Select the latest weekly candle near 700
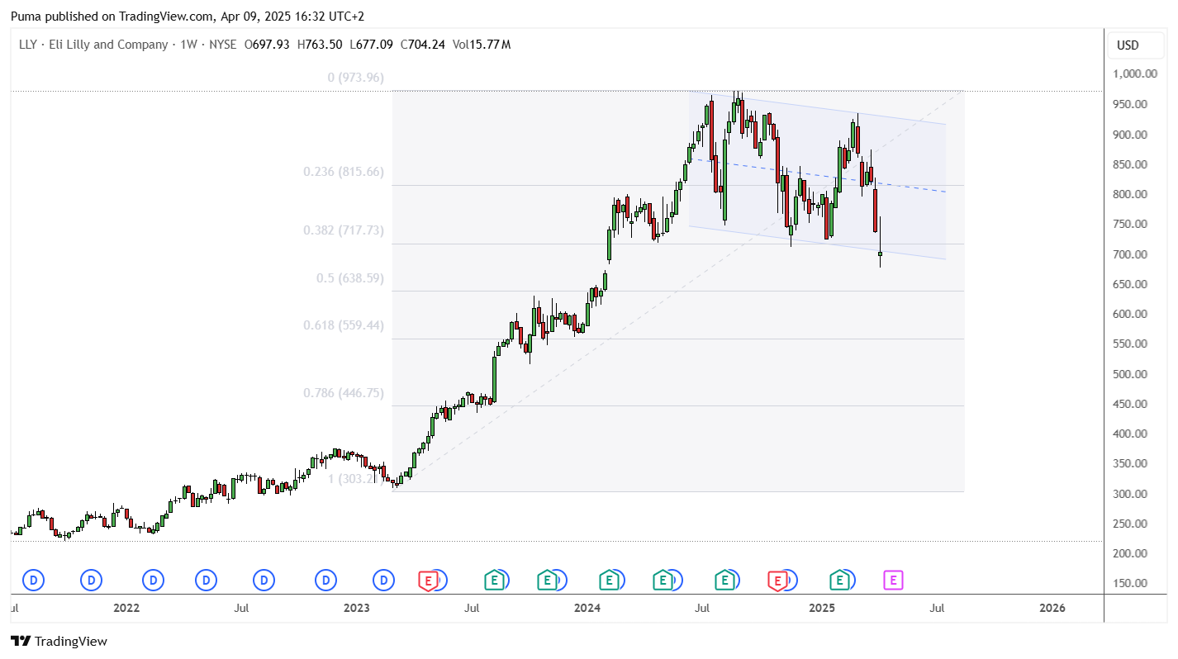 (x=881, y=253)
